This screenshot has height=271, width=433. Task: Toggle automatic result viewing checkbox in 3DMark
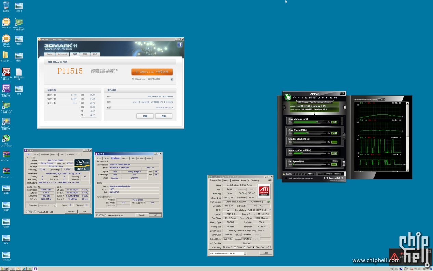coord(172,79)
